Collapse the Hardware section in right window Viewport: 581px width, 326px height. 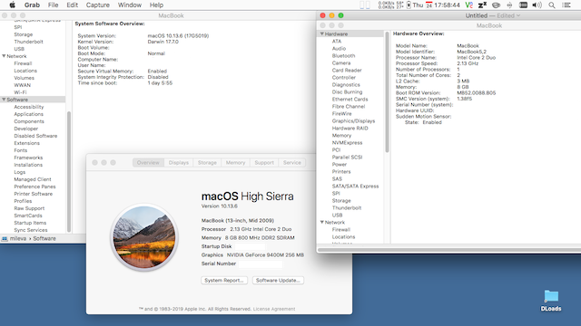[322, 34]
